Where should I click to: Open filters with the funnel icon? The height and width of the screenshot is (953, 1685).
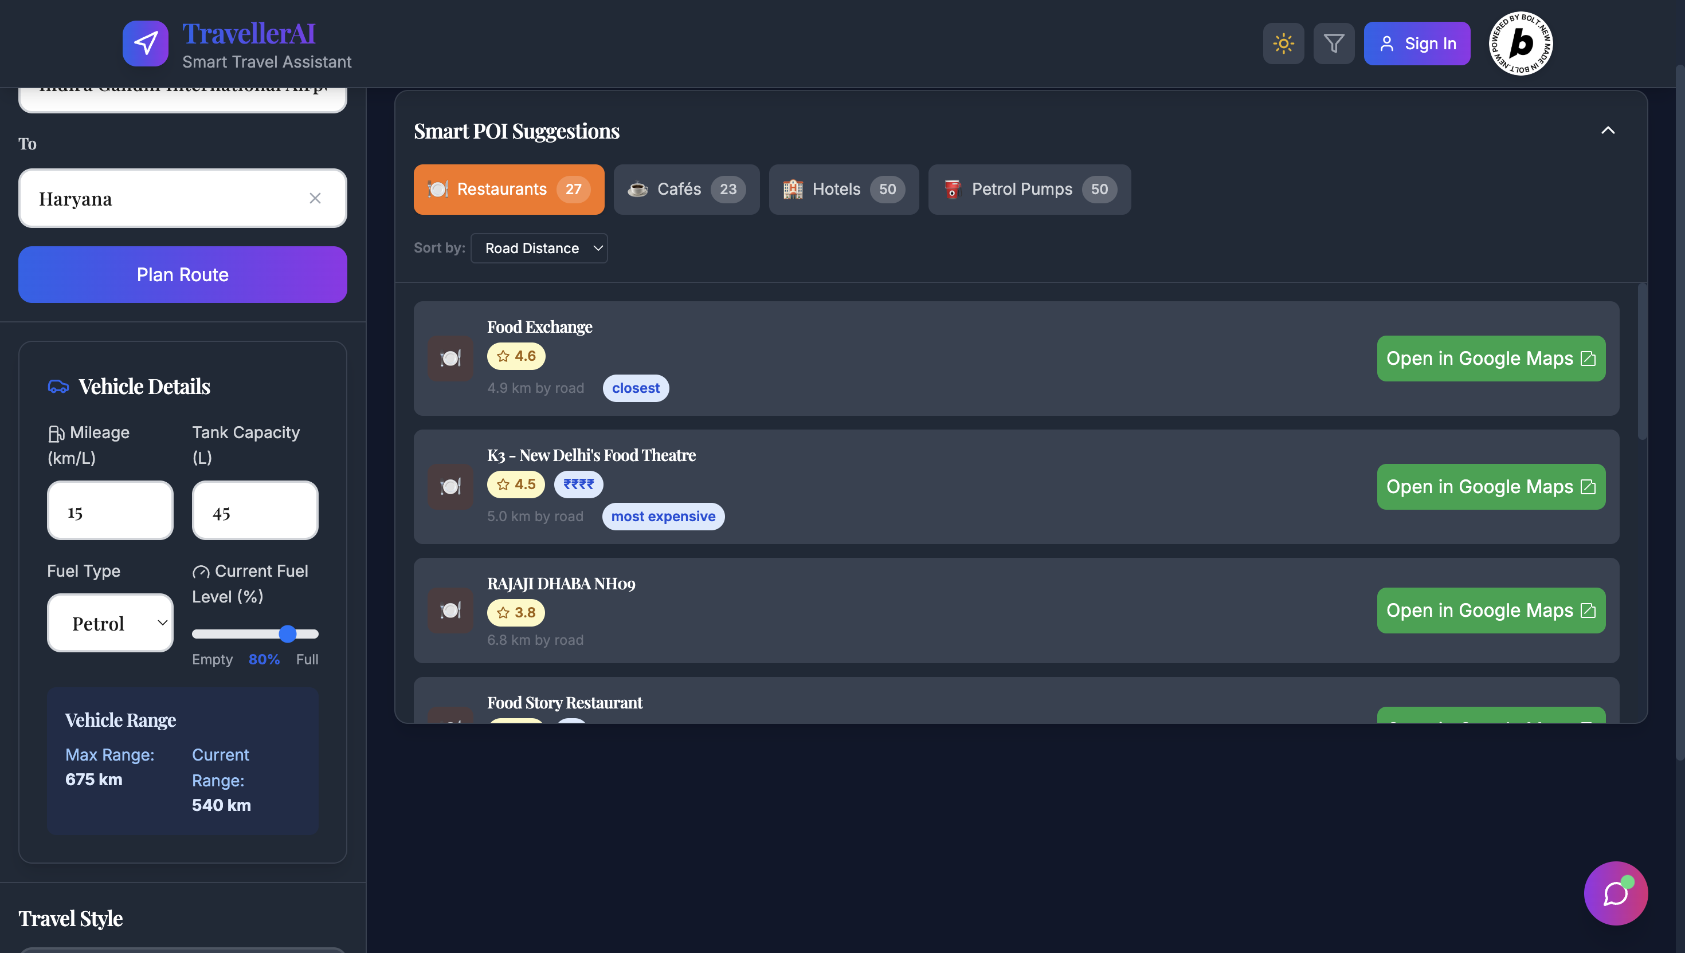[x=1333, y=44]
